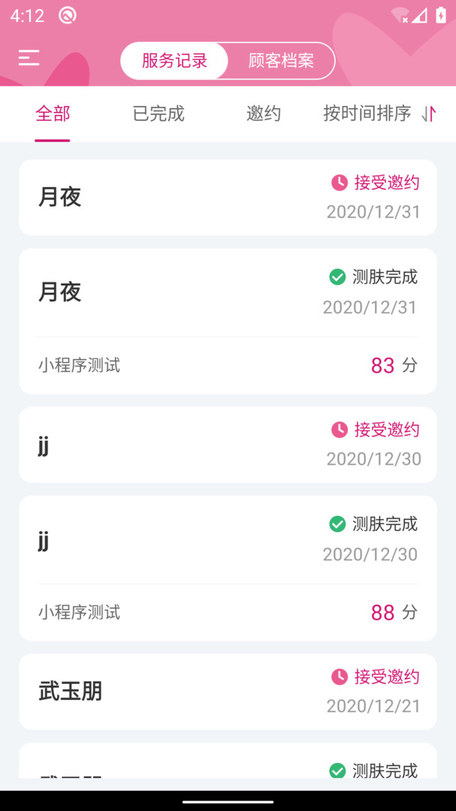Select the 已完成 filter

pos(157,114)
